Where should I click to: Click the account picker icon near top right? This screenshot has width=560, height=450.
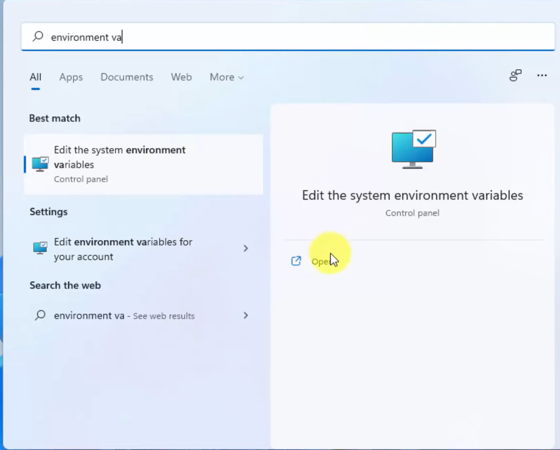(515, 75)
